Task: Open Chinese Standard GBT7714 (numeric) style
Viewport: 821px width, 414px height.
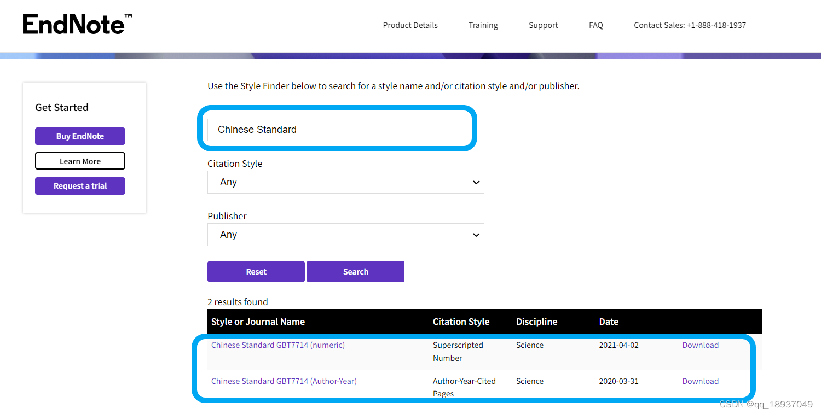Action: point(277,345)
